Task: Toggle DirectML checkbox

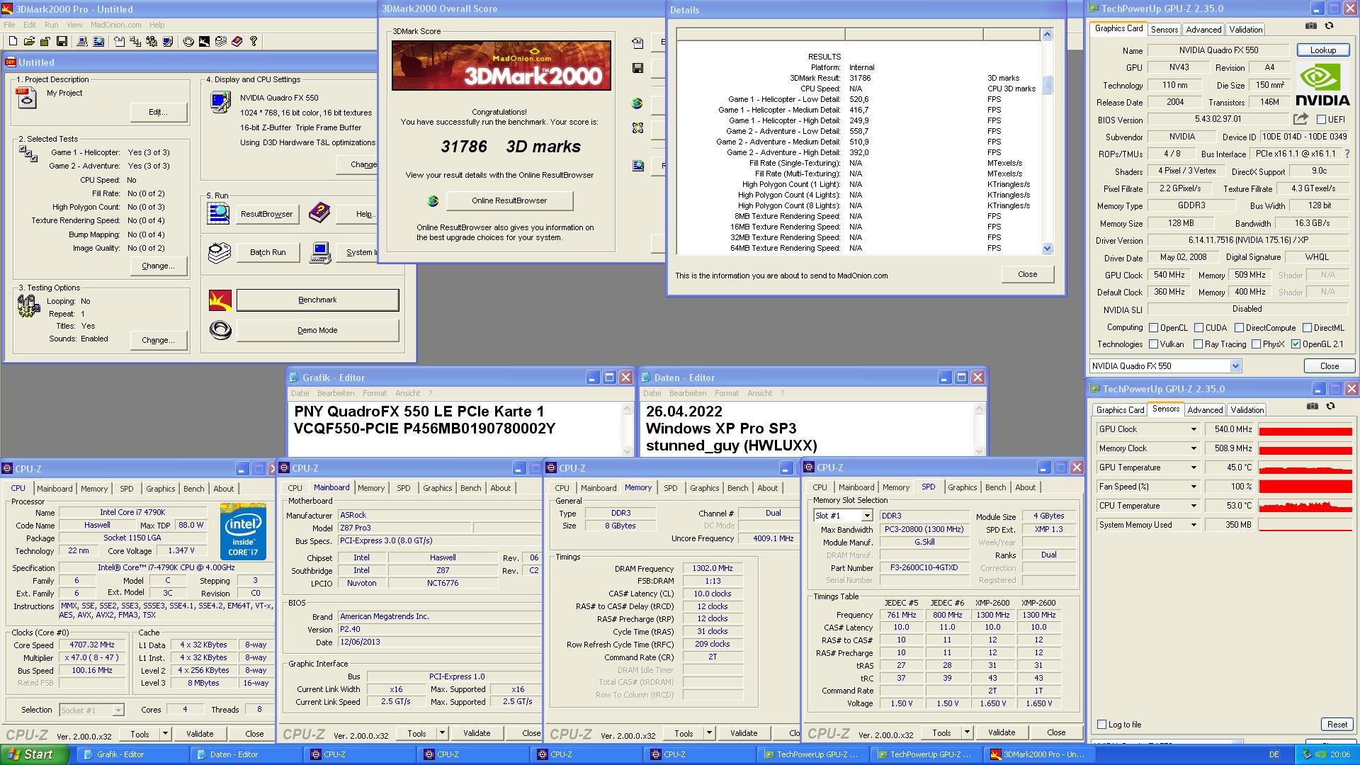Action: click(1307, 328)
